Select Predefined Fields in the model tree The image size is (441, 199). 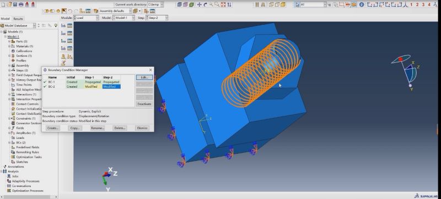(x=28, y=147)
